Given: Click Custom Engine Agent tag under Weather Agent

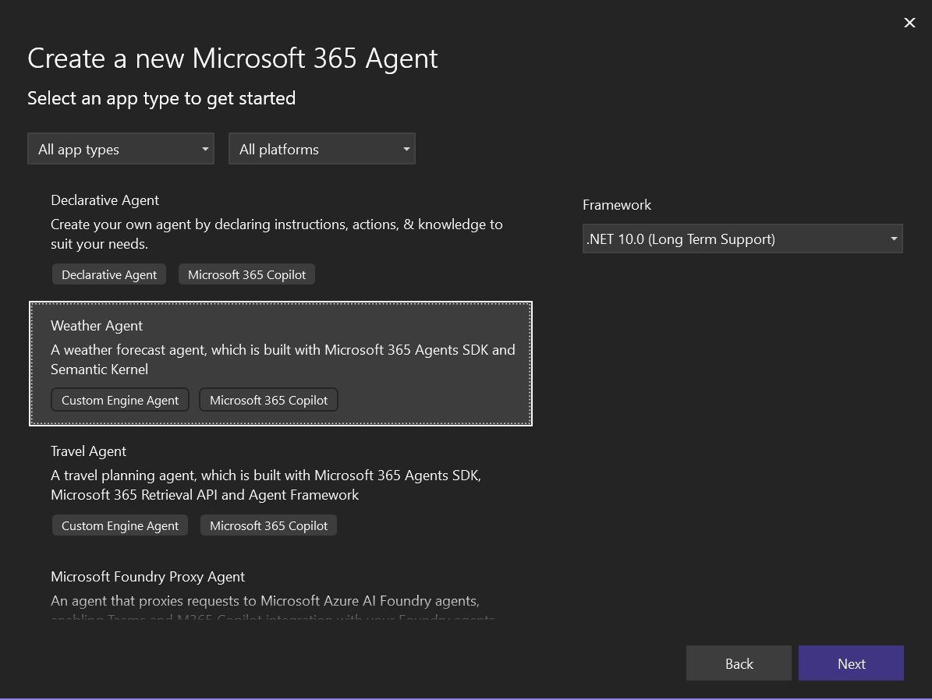Looking at the screenshot, I should 120,400.
